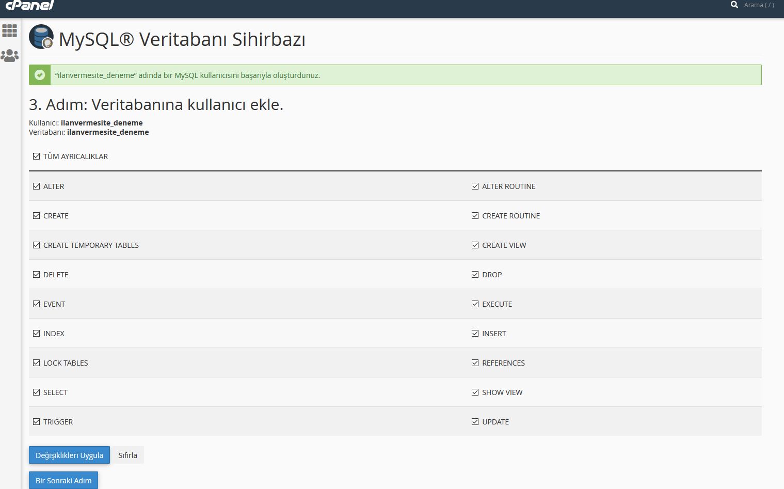The height and width of the screenshot is (489, 784).
Task: Focus the Arama search field
Action: (759, 5)
